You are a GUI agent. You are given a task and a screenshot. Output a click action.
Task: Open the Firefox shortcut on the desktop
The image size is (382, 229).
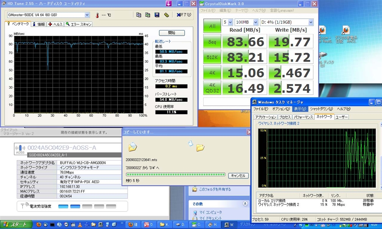pos(345,30)
